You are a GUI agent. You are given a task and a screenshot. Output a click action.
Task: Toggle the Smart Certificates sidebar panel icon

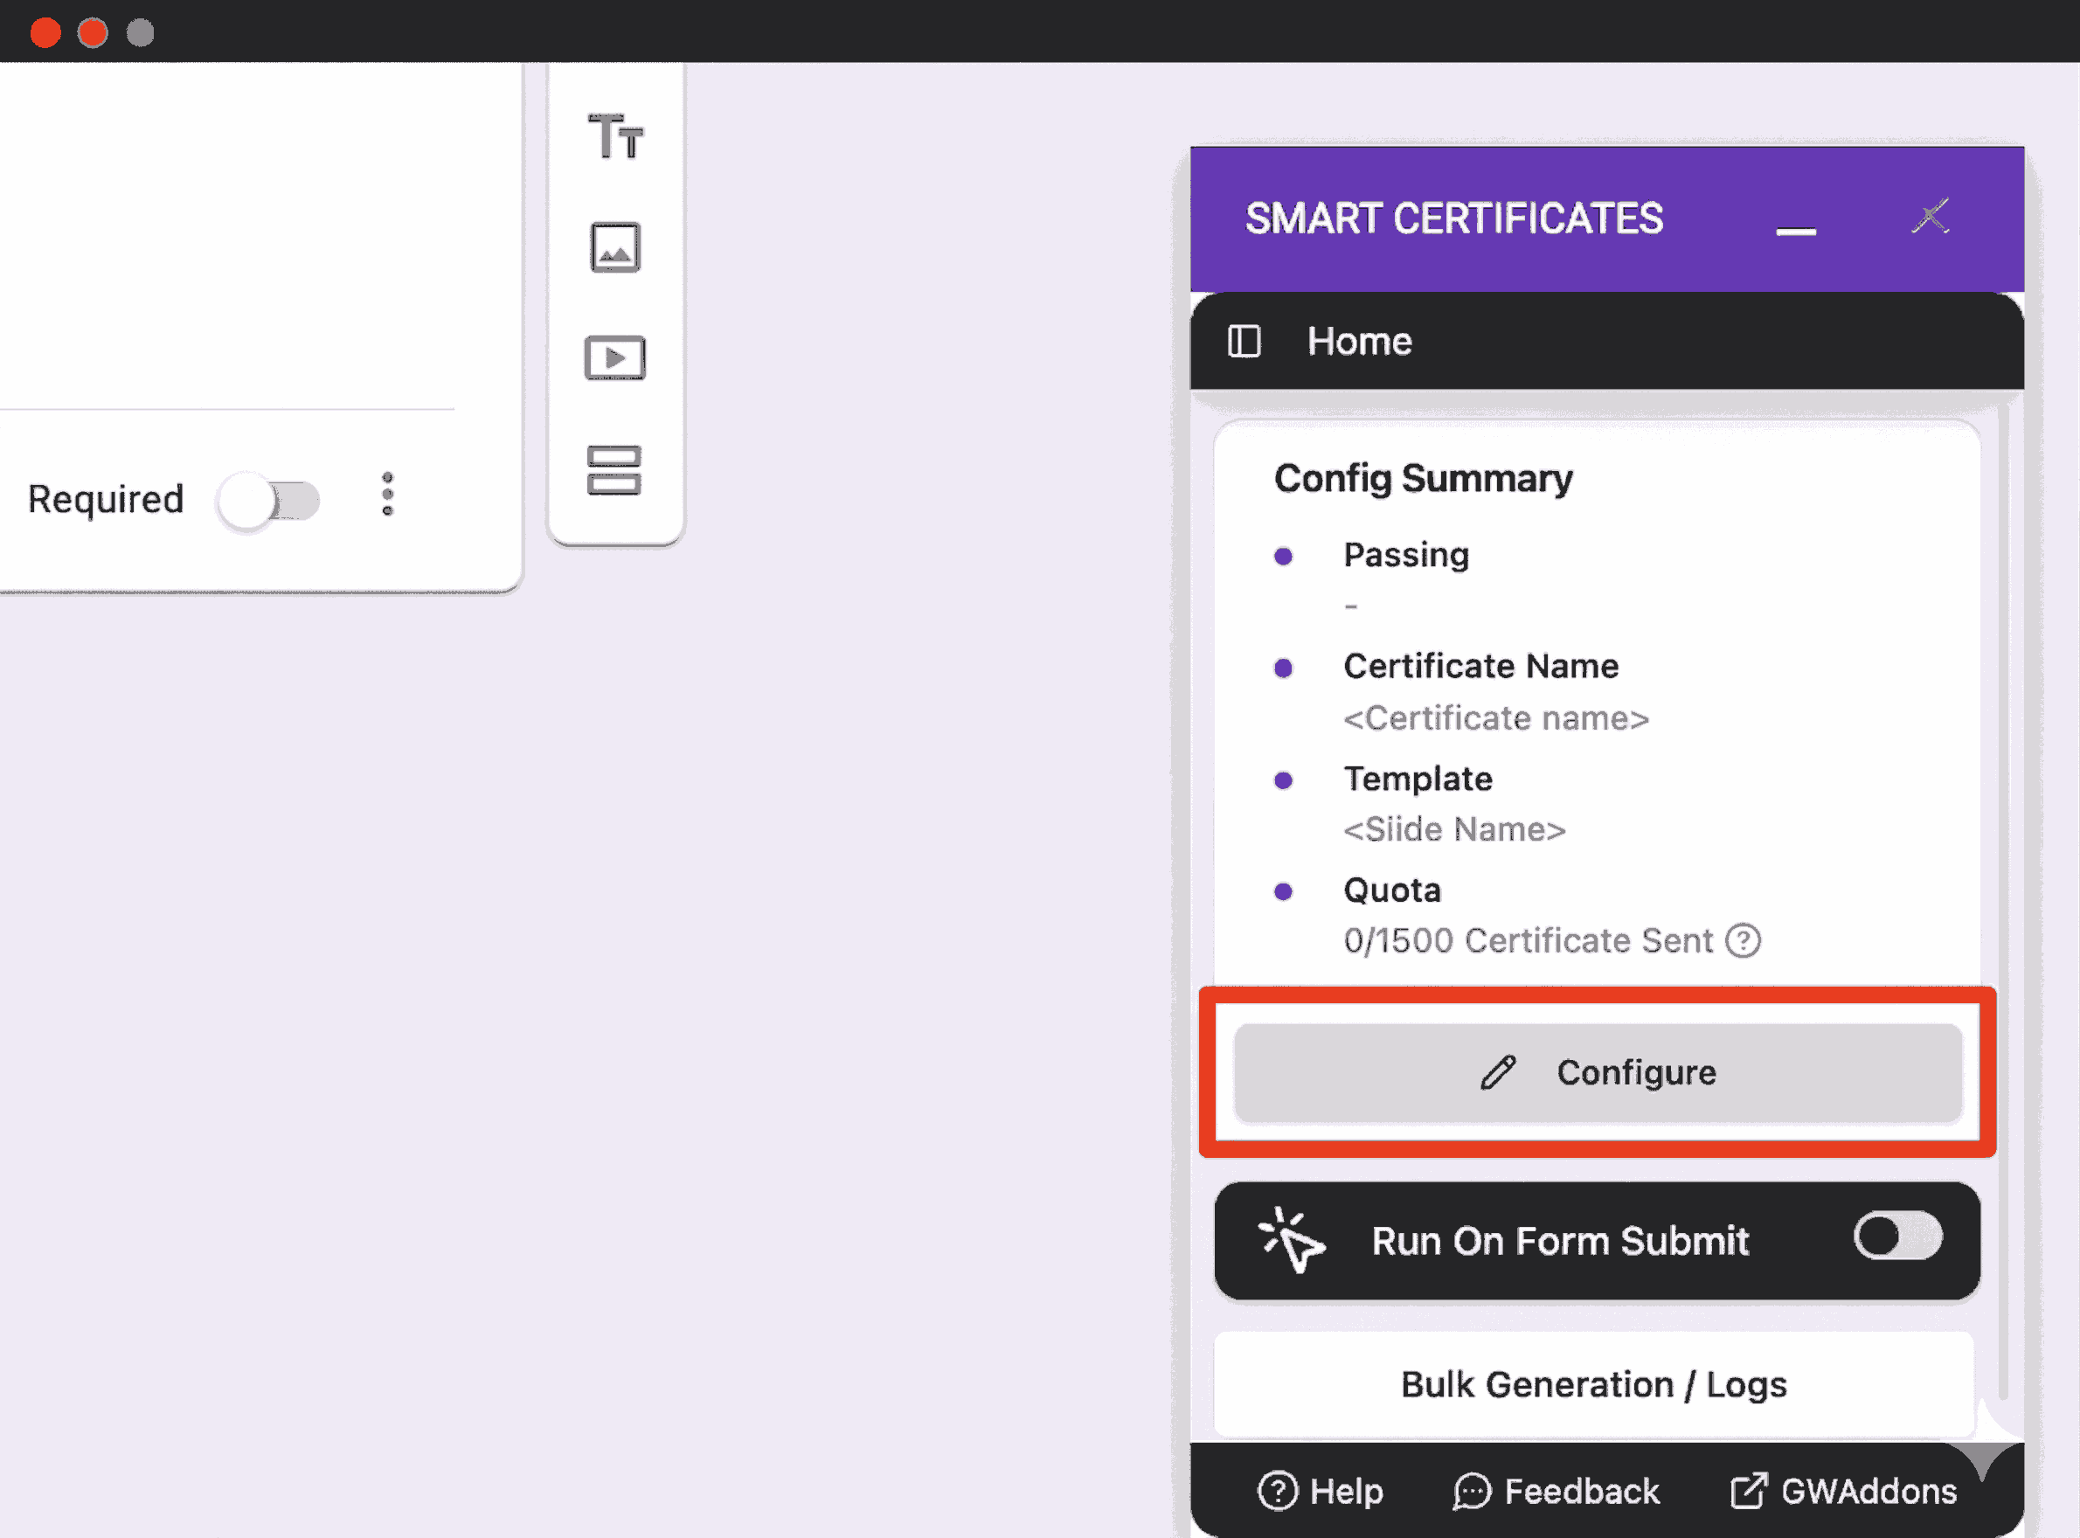tap(1244, 342)
